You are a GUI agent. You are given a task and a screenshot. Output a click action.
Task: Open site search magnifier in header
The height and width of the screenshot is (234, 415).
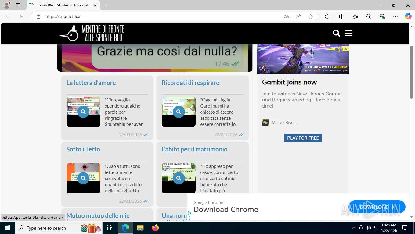(x=336, y=33)
